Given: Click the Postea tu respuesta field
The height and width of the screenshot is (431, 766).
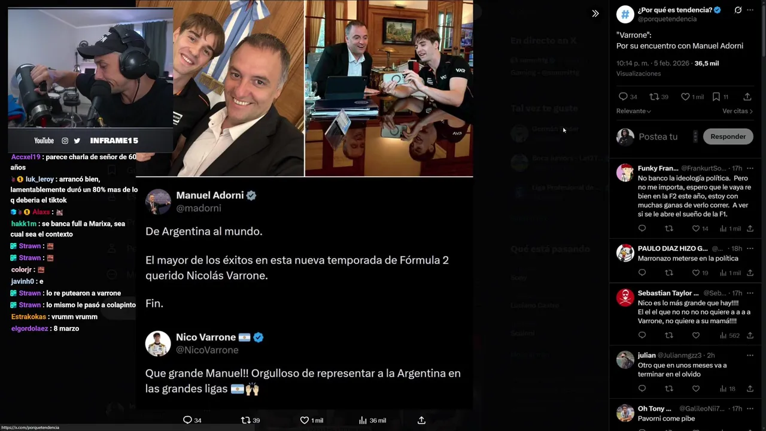Looking at the screenshot, I should (x=658, y=136).
